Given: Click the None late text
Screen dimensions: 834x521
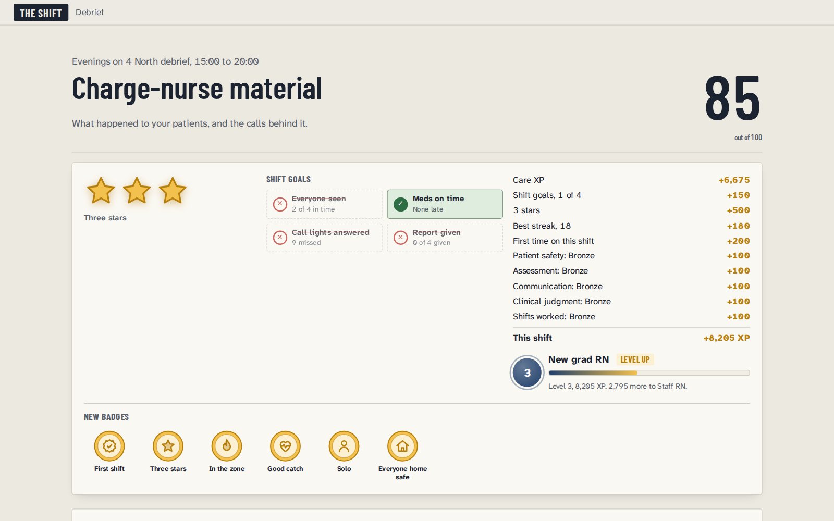Looking at the screenshot, I should tap(428, 209).
